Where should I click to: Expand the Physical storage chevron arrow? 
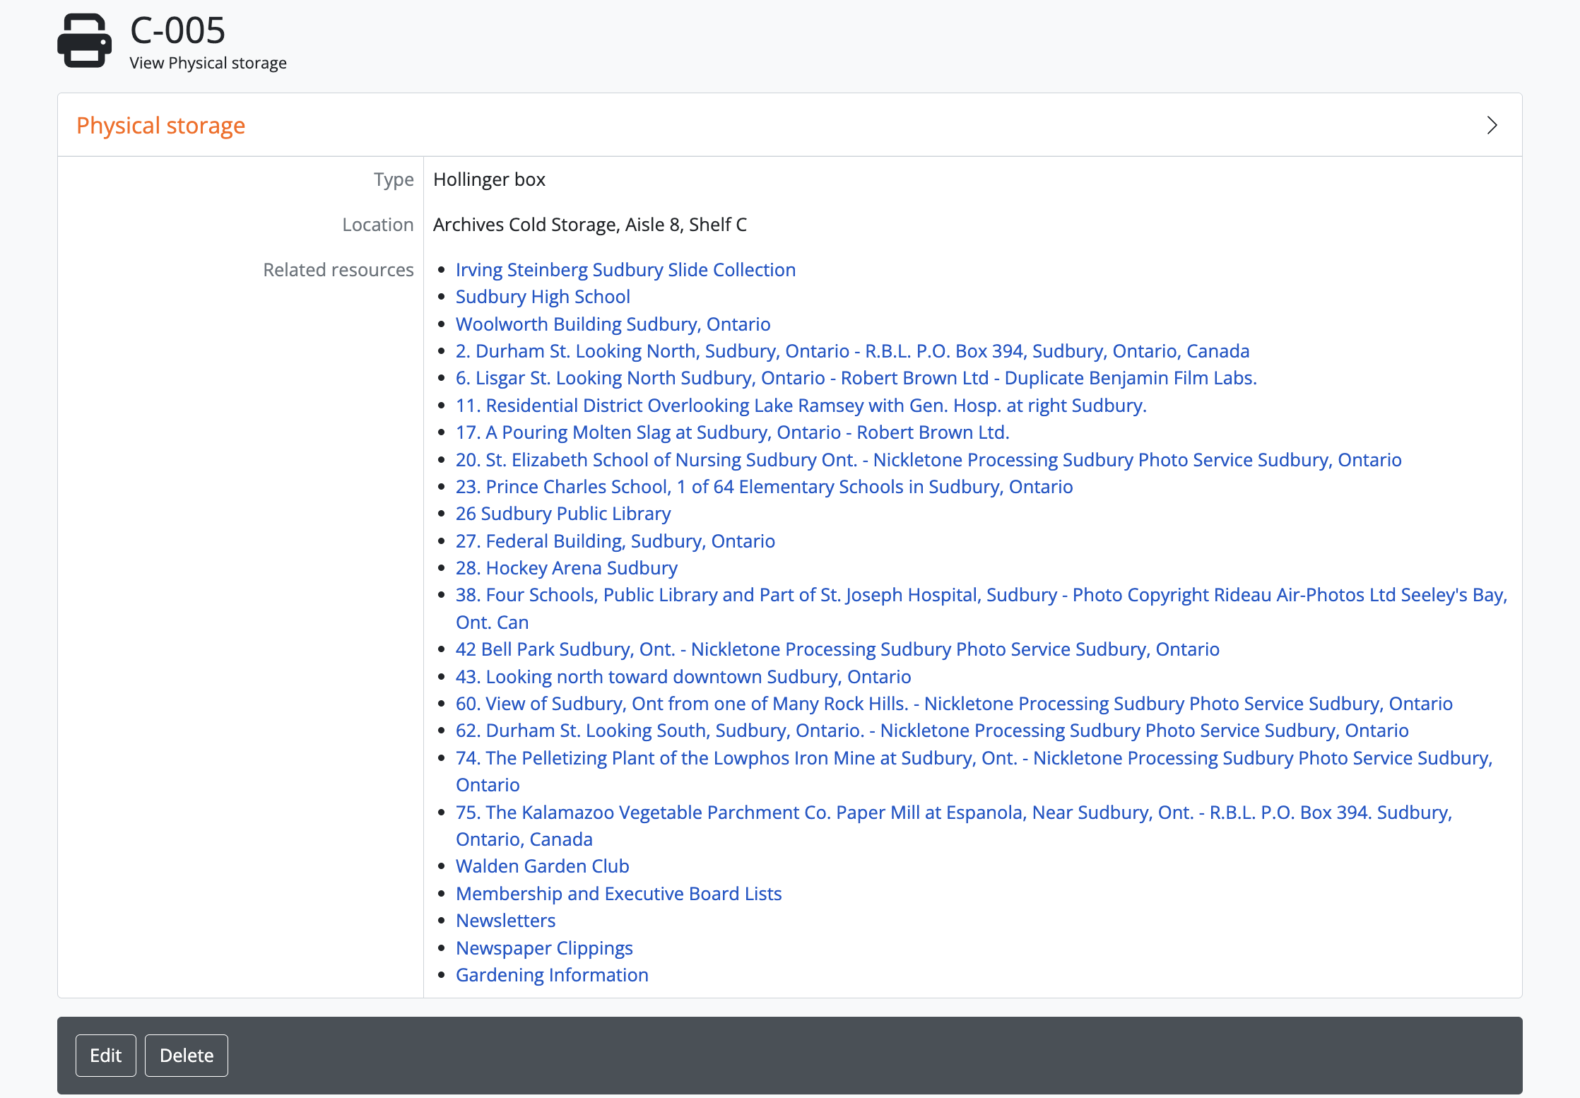1492,125
